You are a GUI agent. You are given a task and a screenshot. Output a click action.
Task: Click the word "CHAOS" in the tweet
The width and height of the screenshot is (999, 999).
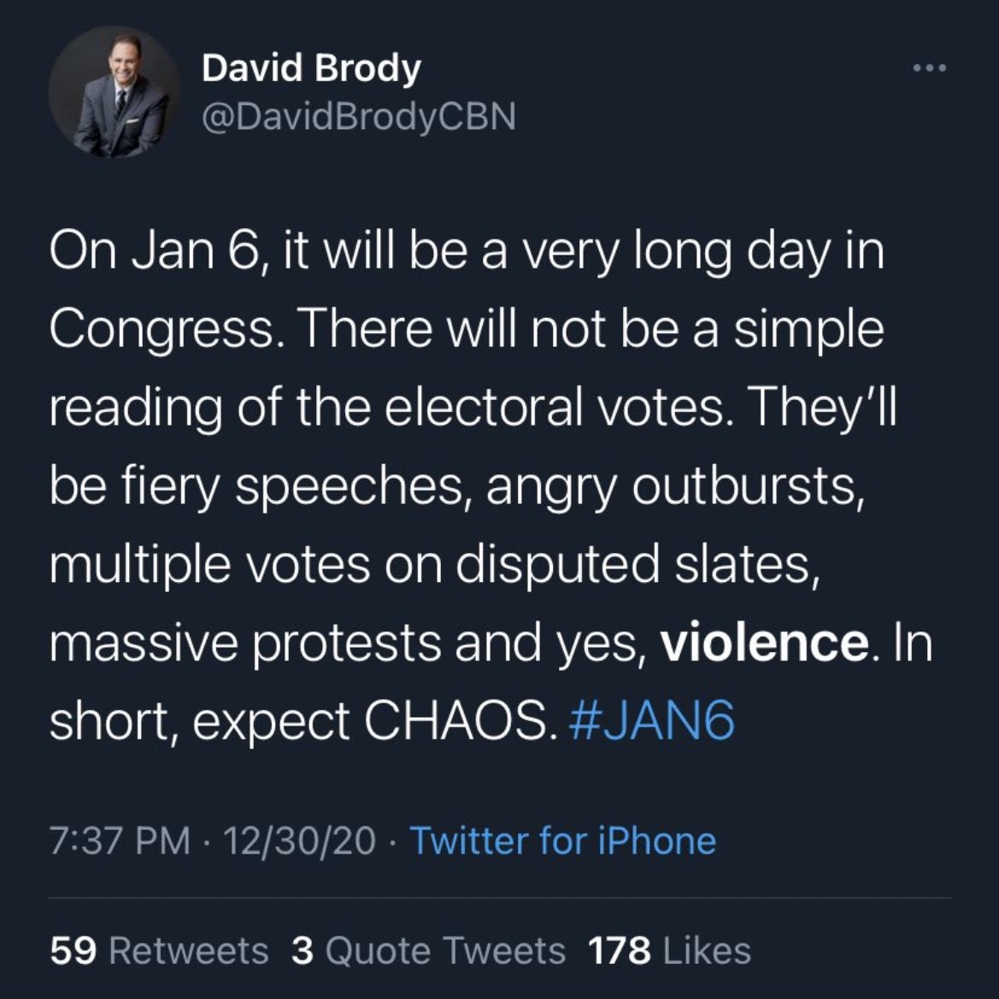click(x=455, y=721)
